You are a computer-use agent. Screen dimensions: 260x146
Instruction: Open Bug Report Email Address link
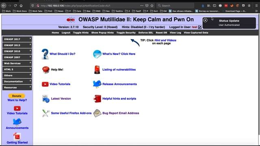click(x=121, y=113)
